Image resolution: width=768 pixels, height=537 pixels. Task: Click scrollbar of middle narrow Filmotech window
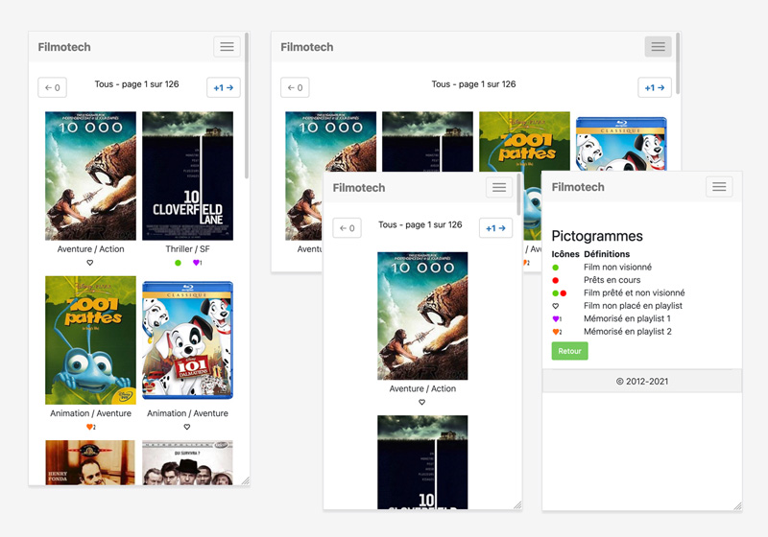519,194
